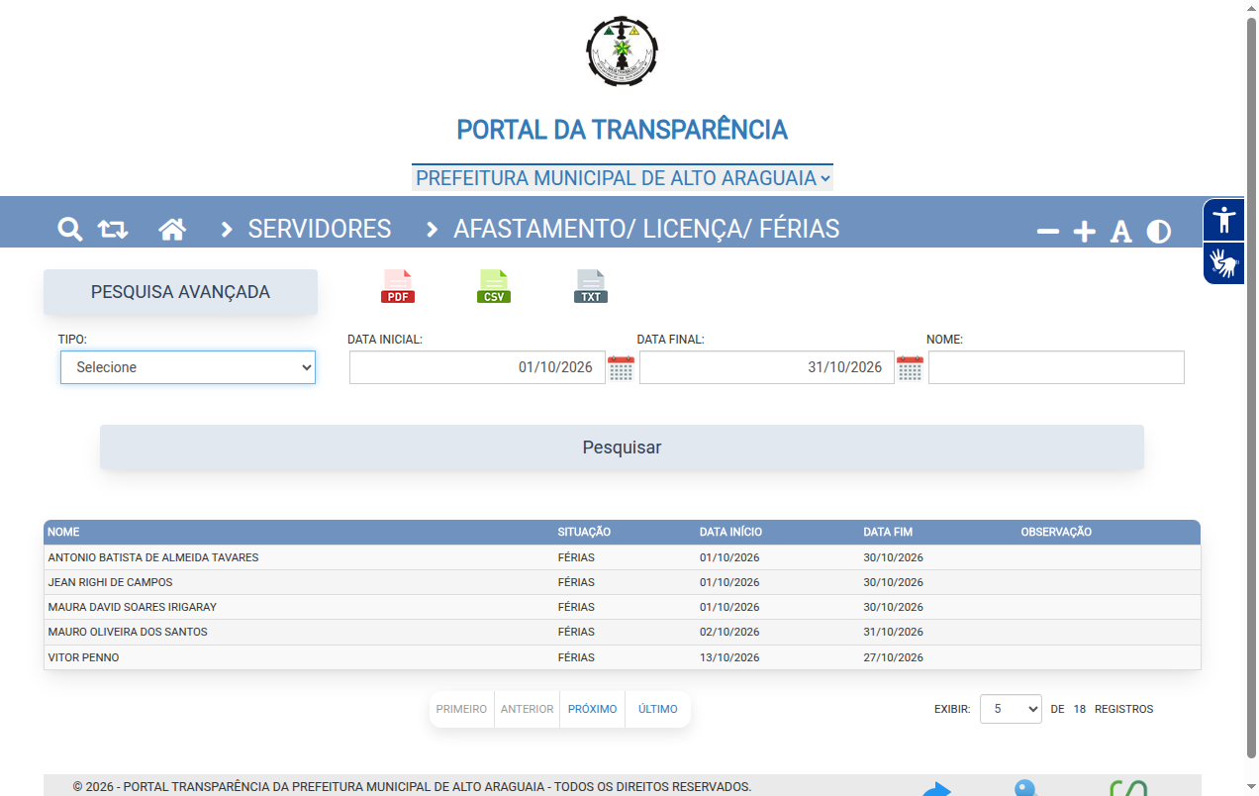Click the Primeiro pagination button
This screenshot has width=1259, height=796.
pyautogui.click(x=461, y=709)
